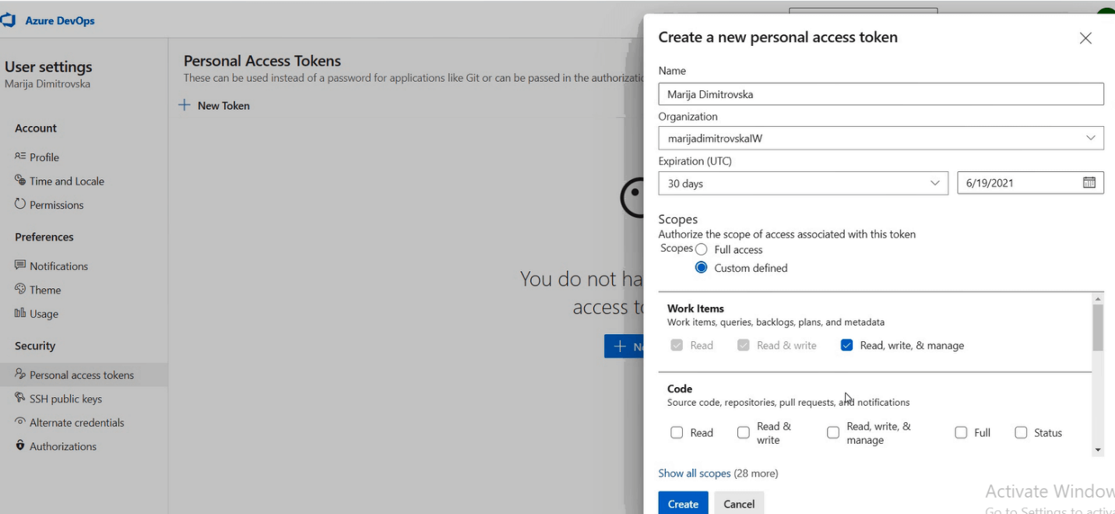This screenshot has height=514, width=1115.
Task: Open the Organization dropdown
Action: click(881, 138)
